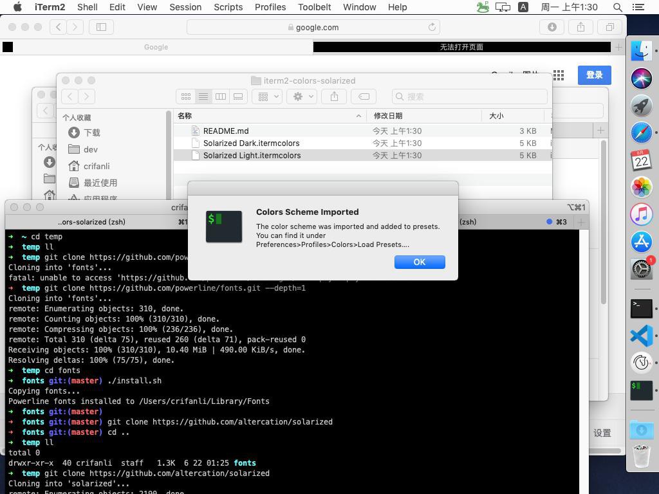Open Siri from the Dock
The width and height of the screenshot is (659, 494).
[642, 78]
